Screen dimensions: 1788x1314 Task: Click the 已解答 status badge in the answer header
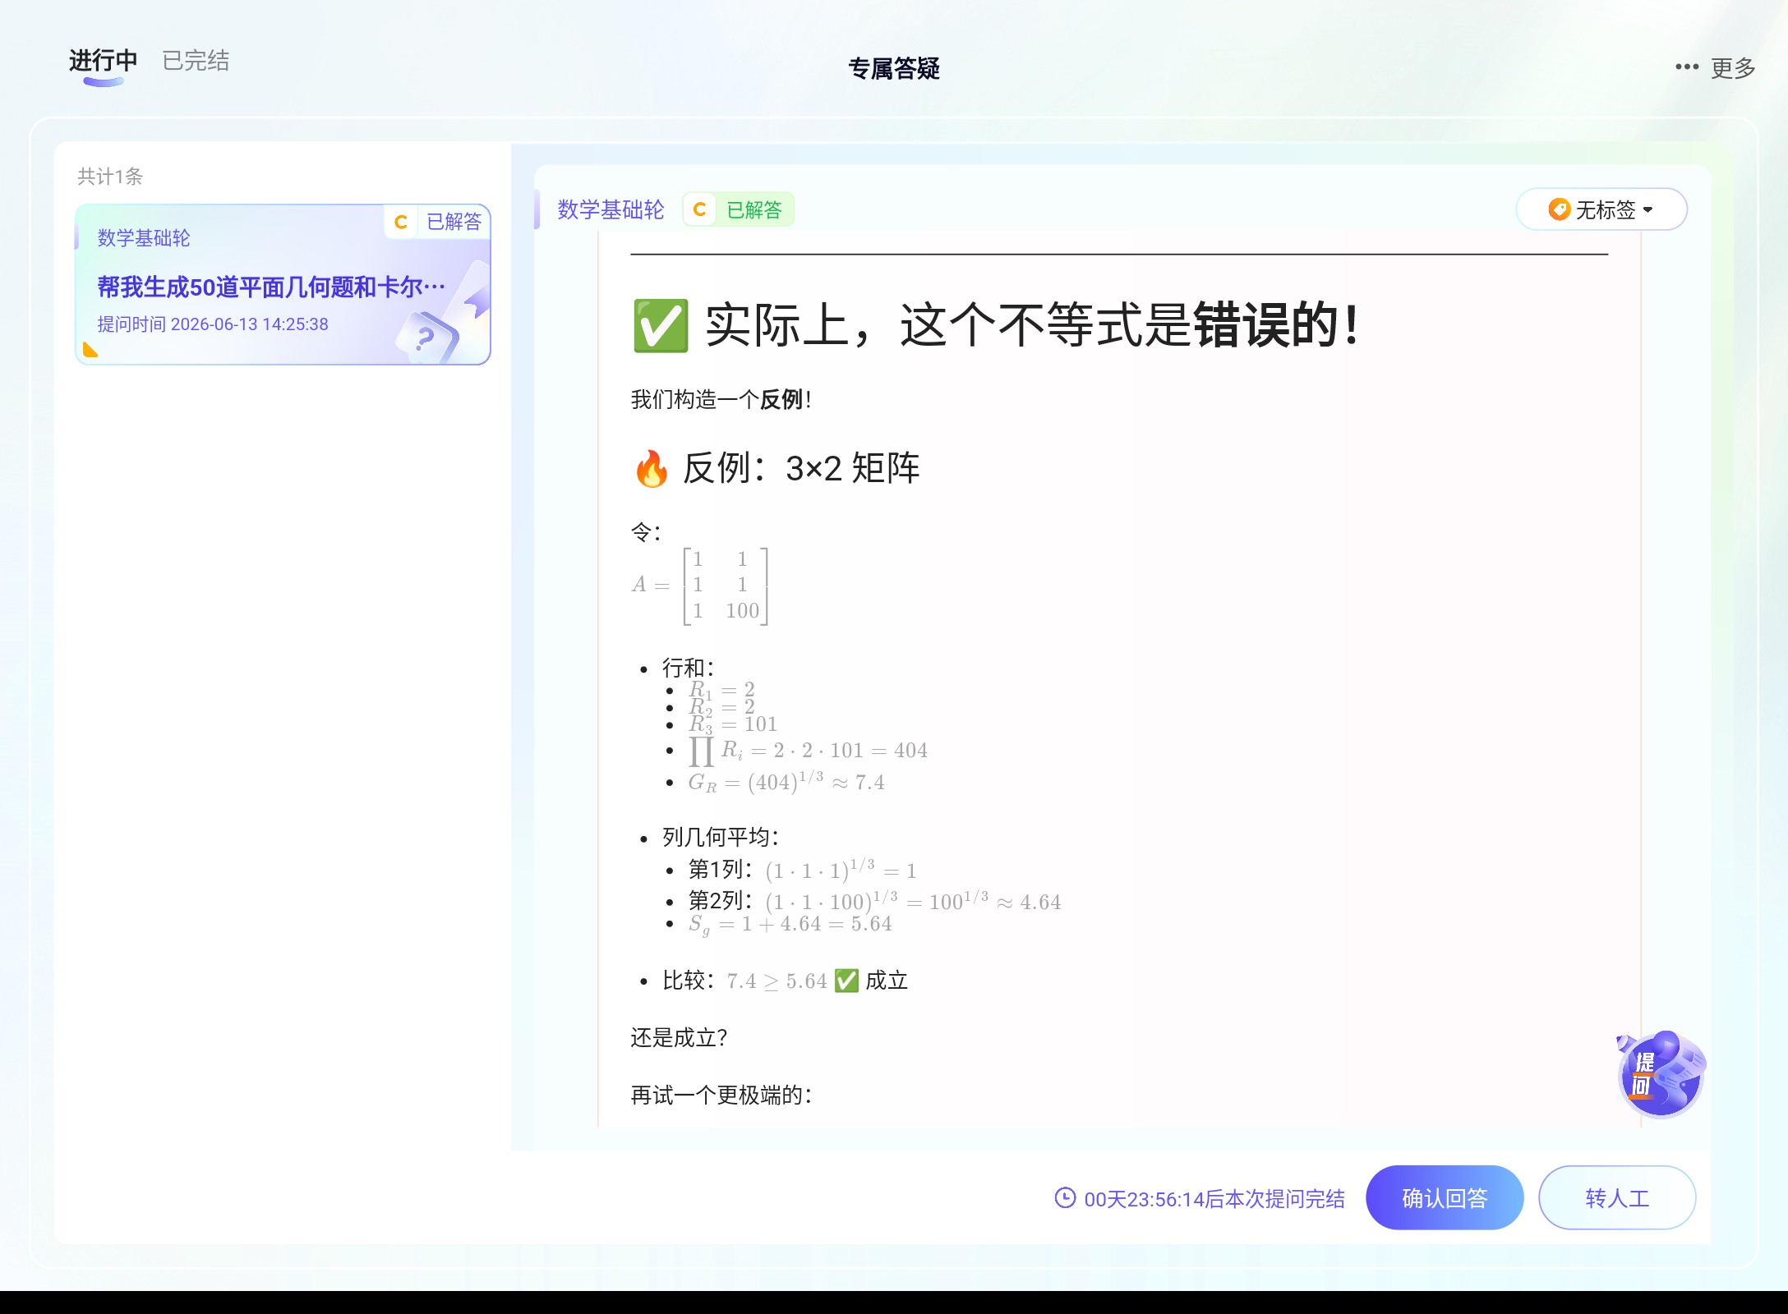click(x=738, y=209)
